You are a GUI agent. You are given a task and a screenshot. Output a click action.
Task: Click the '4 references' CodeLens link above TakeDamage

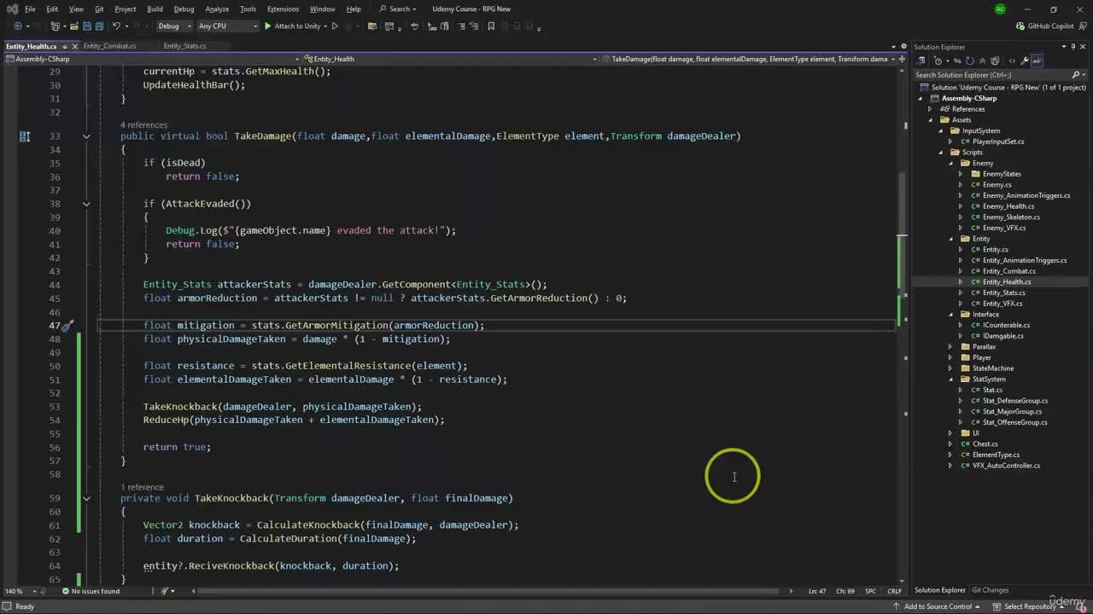click(144, 125)
